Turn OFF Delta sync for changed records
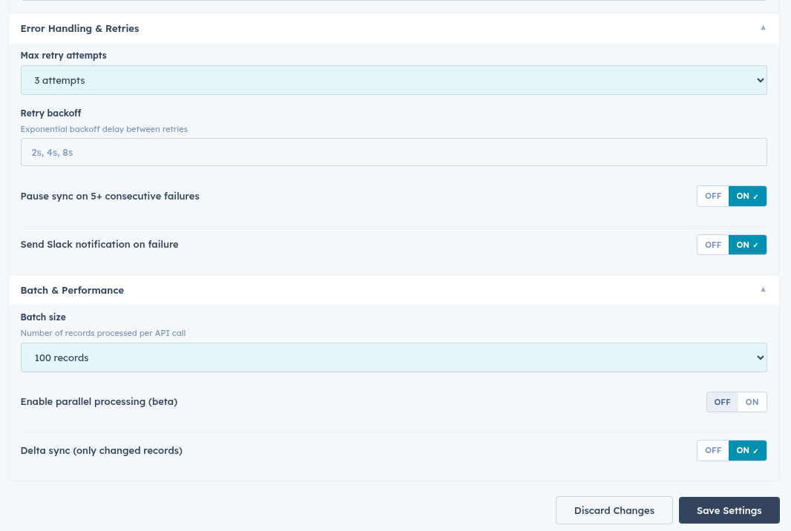 [713, 450]
